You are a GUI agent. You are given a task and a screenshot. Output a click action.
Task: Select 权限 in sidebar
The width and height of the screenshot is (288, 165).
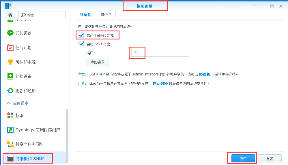(19, 115)
